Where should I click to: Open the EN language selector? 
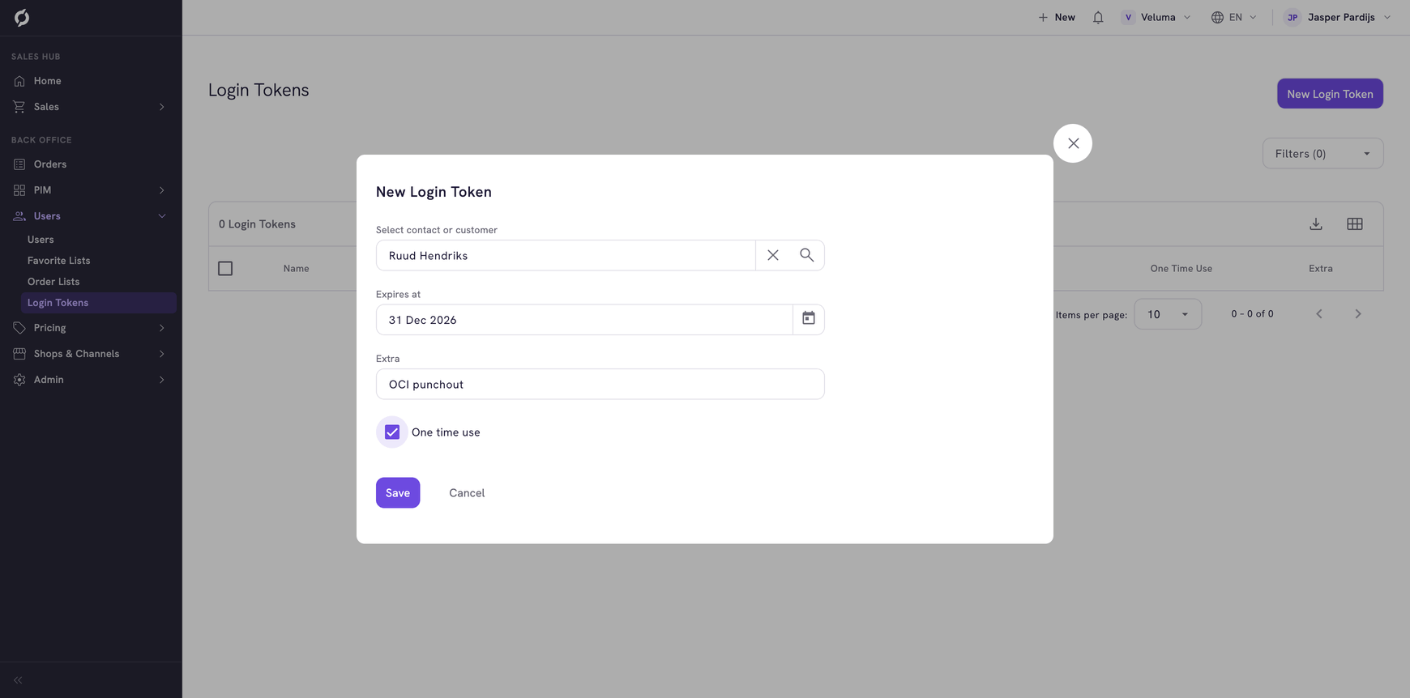click(1234, 17)
